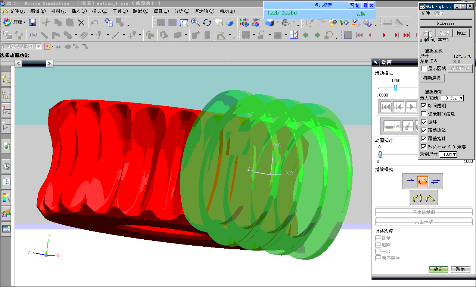The height and width of the screenshot is (287, 476).
Task: Click the delete X icon in toolbar
Action: click(x=81, y=22)
